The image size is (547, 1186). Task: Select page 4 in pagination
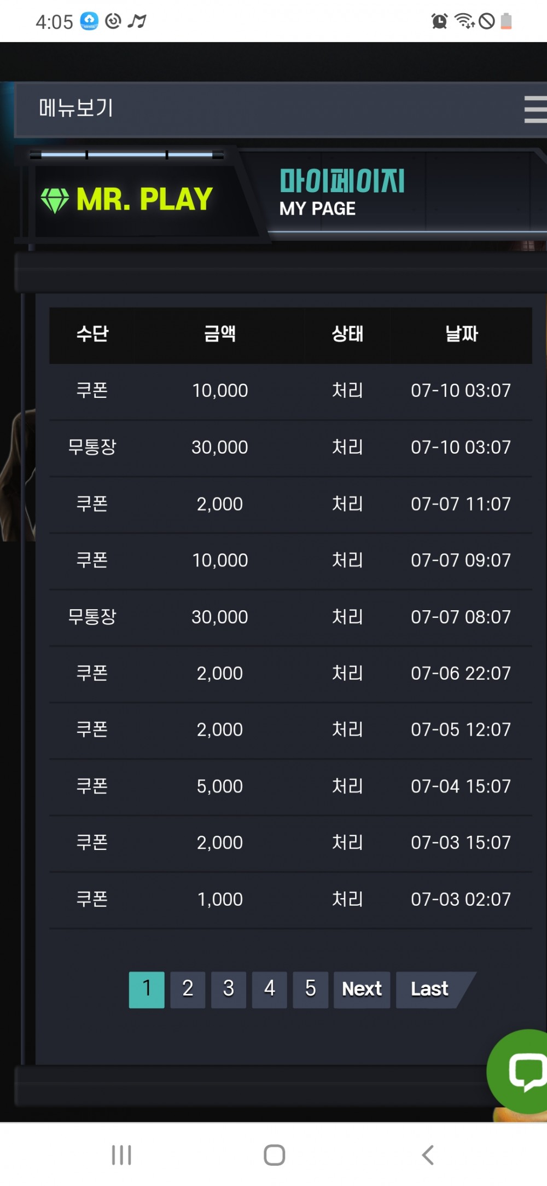(x=269, y=990)
